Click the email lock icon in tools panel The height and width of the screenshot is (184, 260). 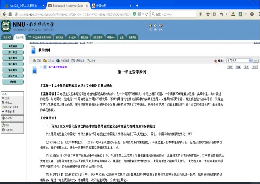pyautogui.click(x=3, y=107)
